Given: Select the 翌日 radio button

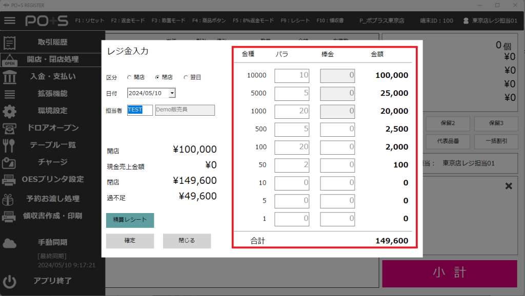Looking at the screenshot, I should (x=186, y=77).
